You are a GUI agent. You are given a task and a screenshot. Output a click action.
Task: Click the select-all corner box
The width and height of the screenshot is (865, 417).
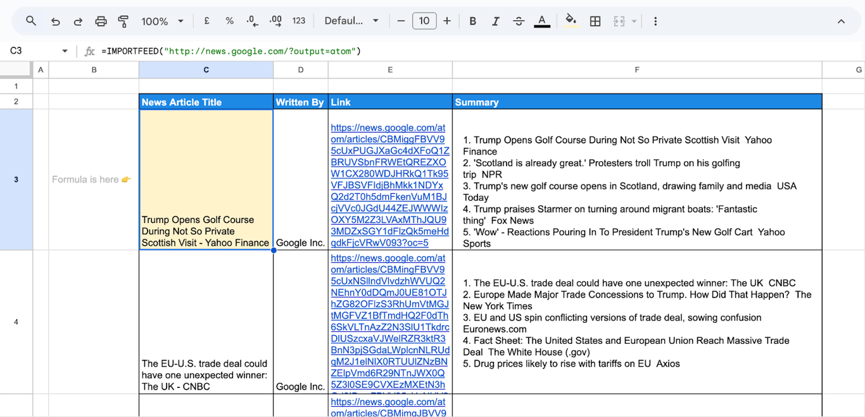click(16, 69)
